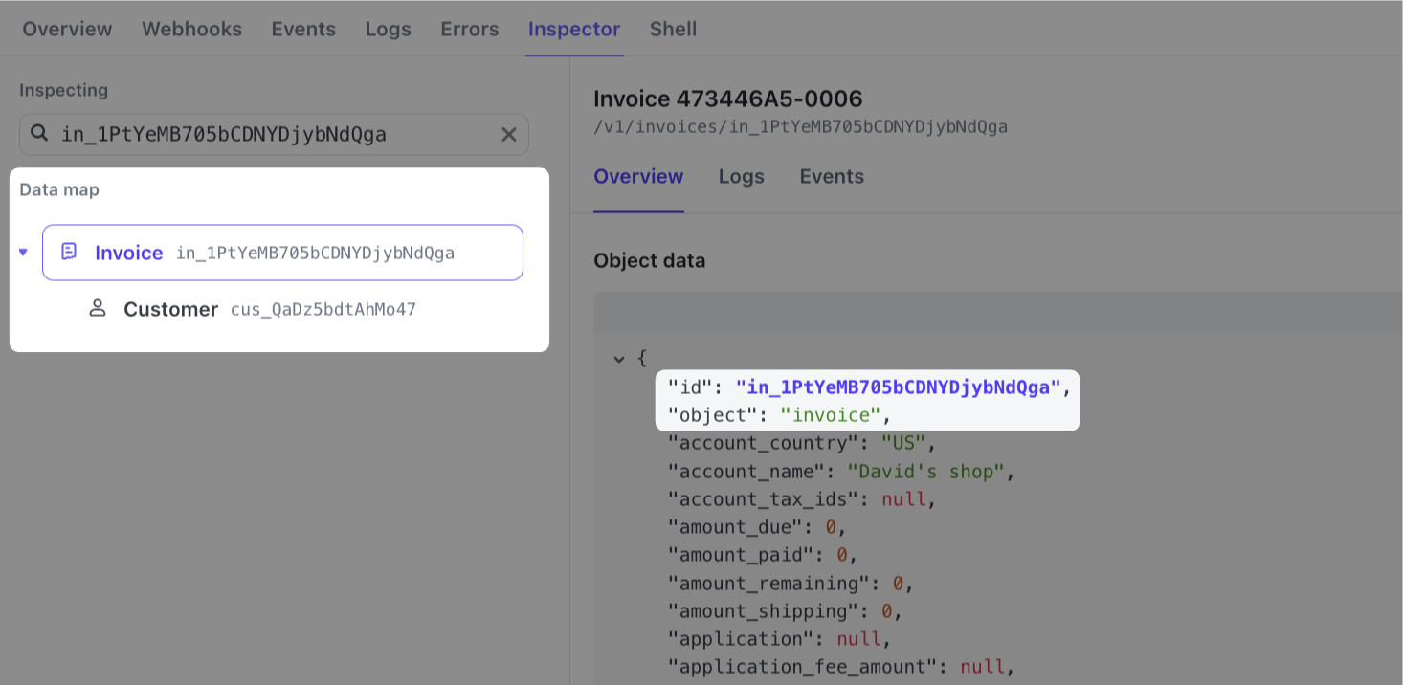Click the invoice id link in JSON
The image size is (1403, 685).
pyautogui.click(x=898, y=387)
